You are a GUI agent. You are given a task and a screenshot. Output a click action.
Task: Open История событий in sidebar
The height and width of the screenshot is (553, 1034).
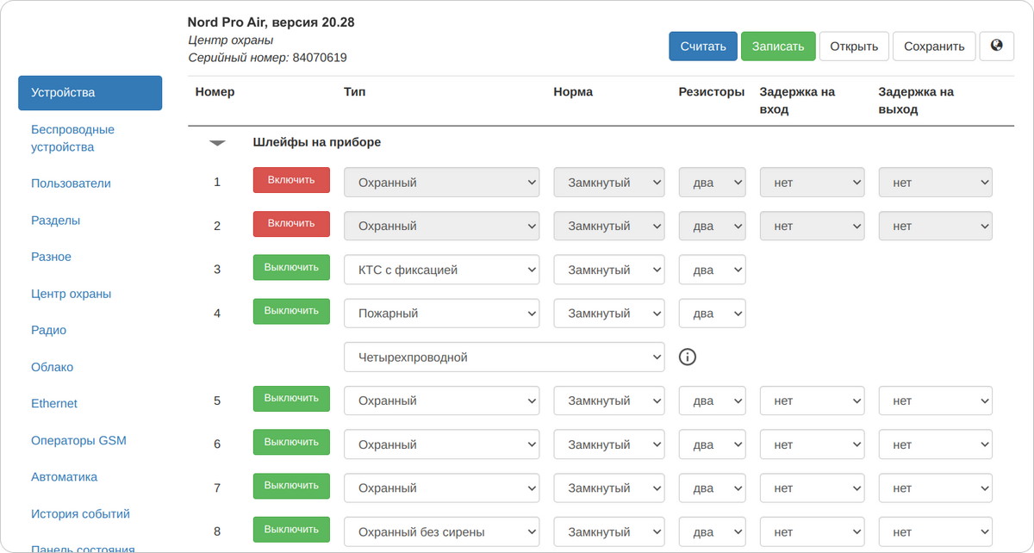click(x=80, y=514)
